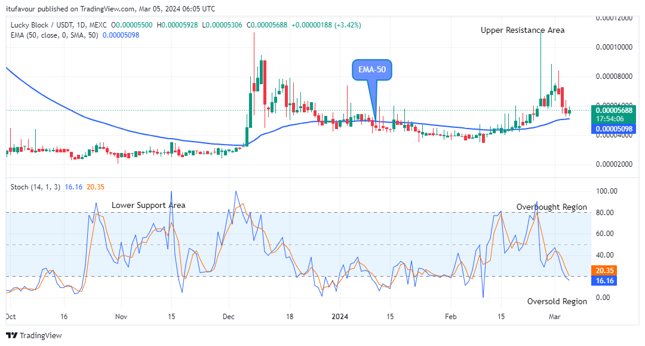The image size is (645, 346).
Task: Click the 2024 date axis label
Action: 340,316
